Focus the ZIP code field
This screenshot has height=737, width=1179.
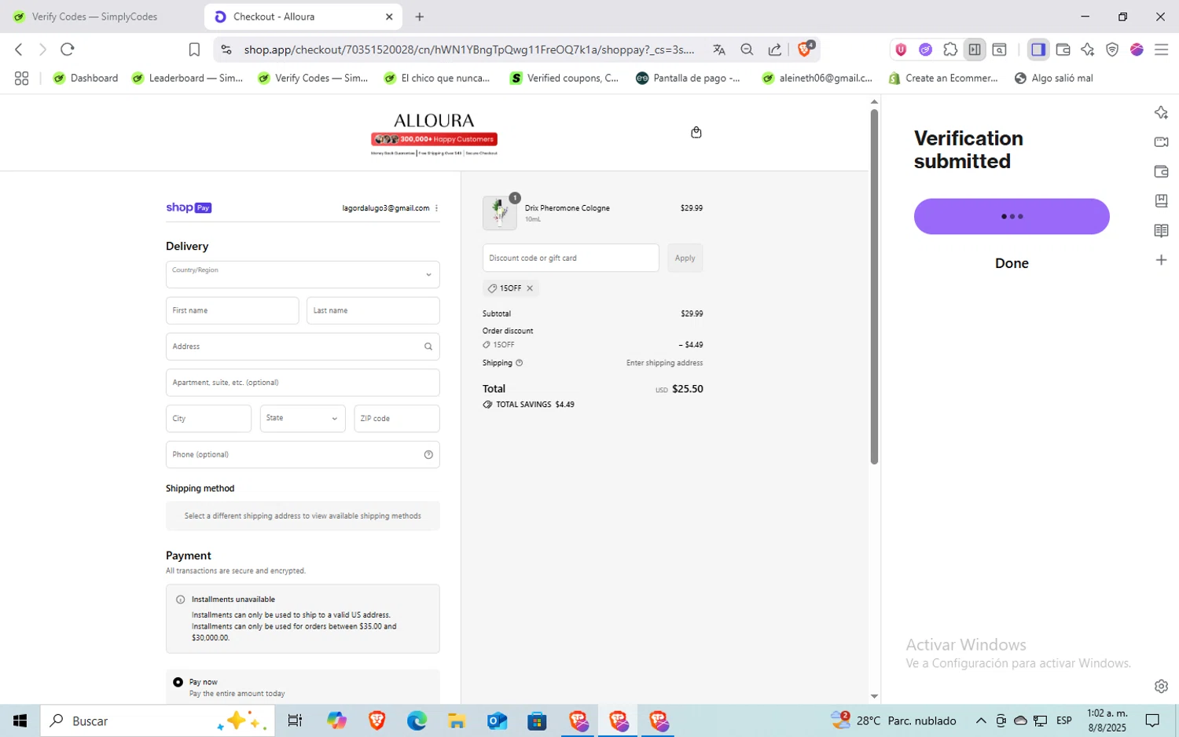[397, 419]
